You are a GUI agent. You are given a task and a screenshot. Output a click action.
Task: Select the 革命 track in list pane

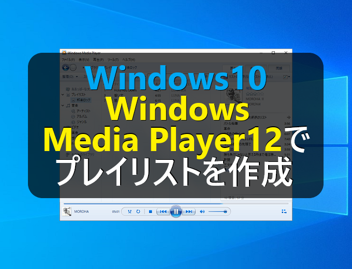tap(227, 129)
